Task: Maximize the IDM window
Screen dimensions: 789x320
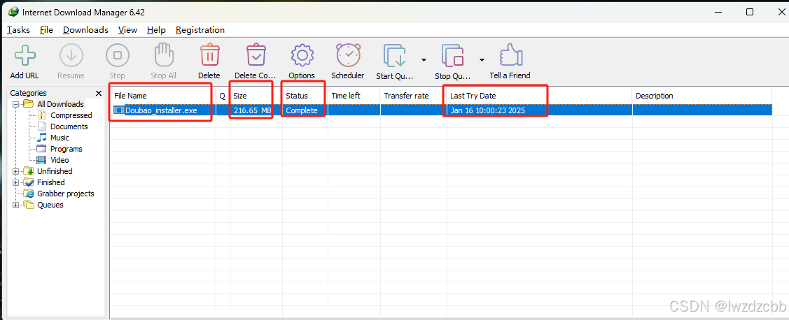Action: pos(750,12)
